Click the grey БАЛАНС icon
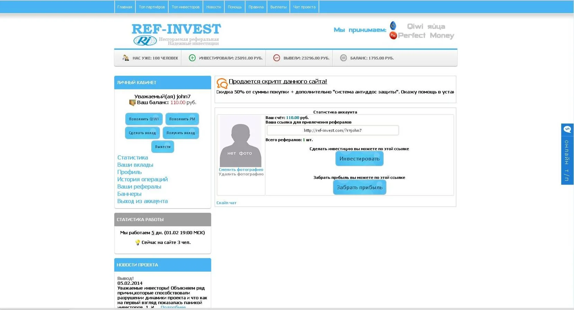 [343, 58]
